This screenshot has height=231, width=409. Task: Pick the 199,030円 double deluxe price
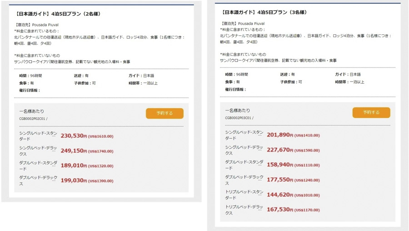(73, 181)
